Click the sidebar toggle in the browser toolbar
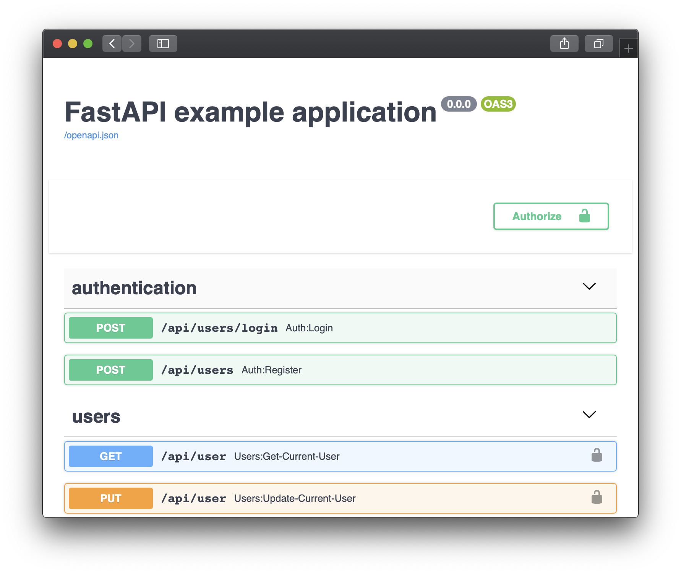 pyautogui.click(x=163, y=43)
